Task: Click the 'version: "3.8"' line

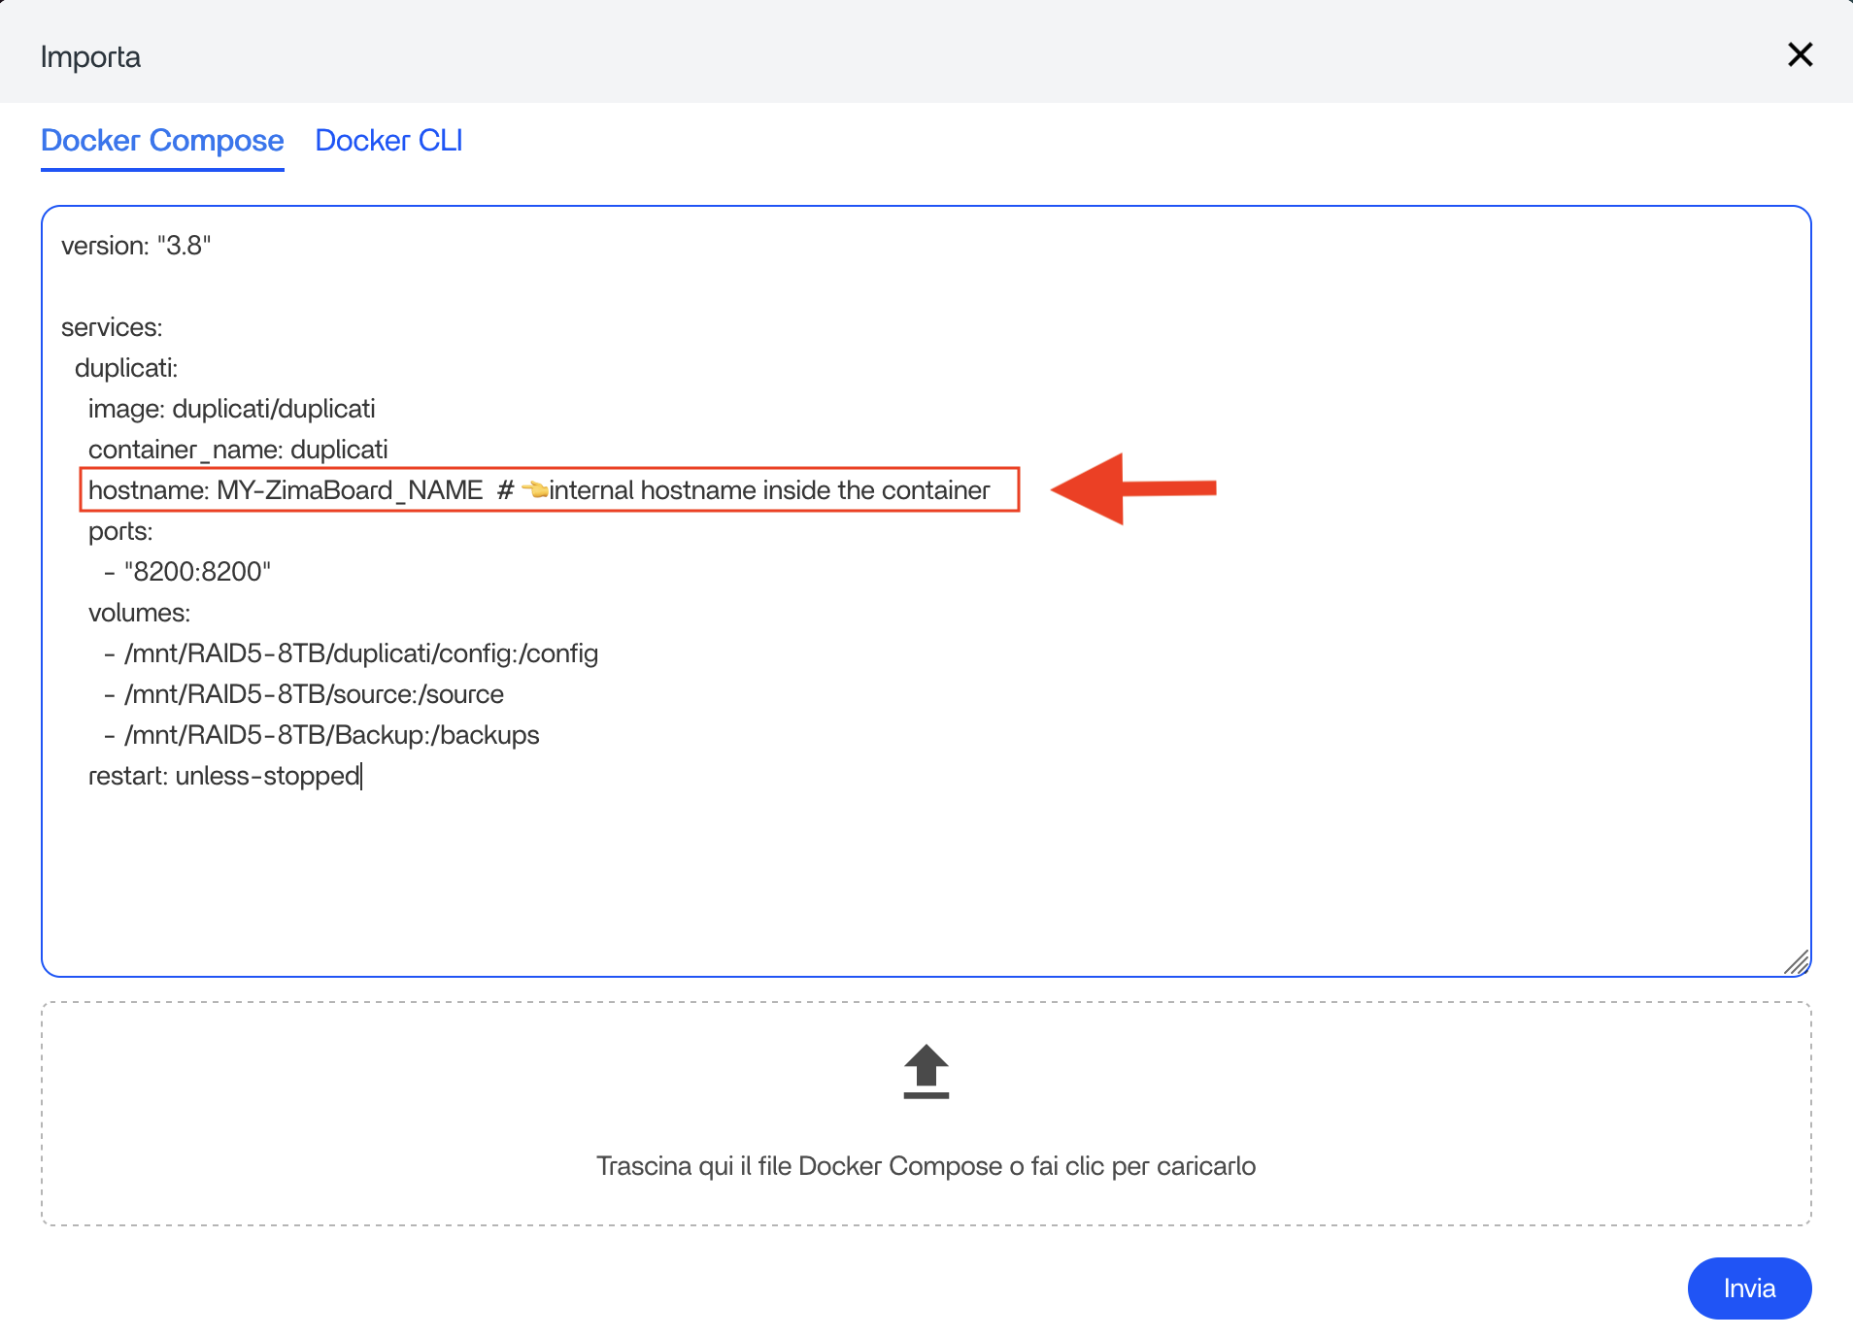Action: pyautogui.click(x=136, y=246)
